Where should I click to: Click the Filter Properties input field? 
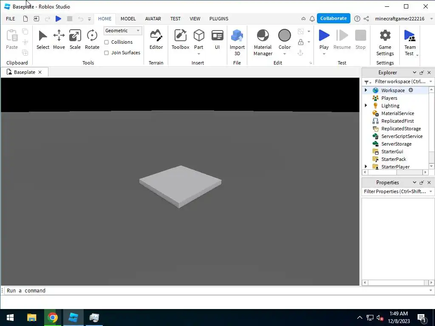click(395, 191)
